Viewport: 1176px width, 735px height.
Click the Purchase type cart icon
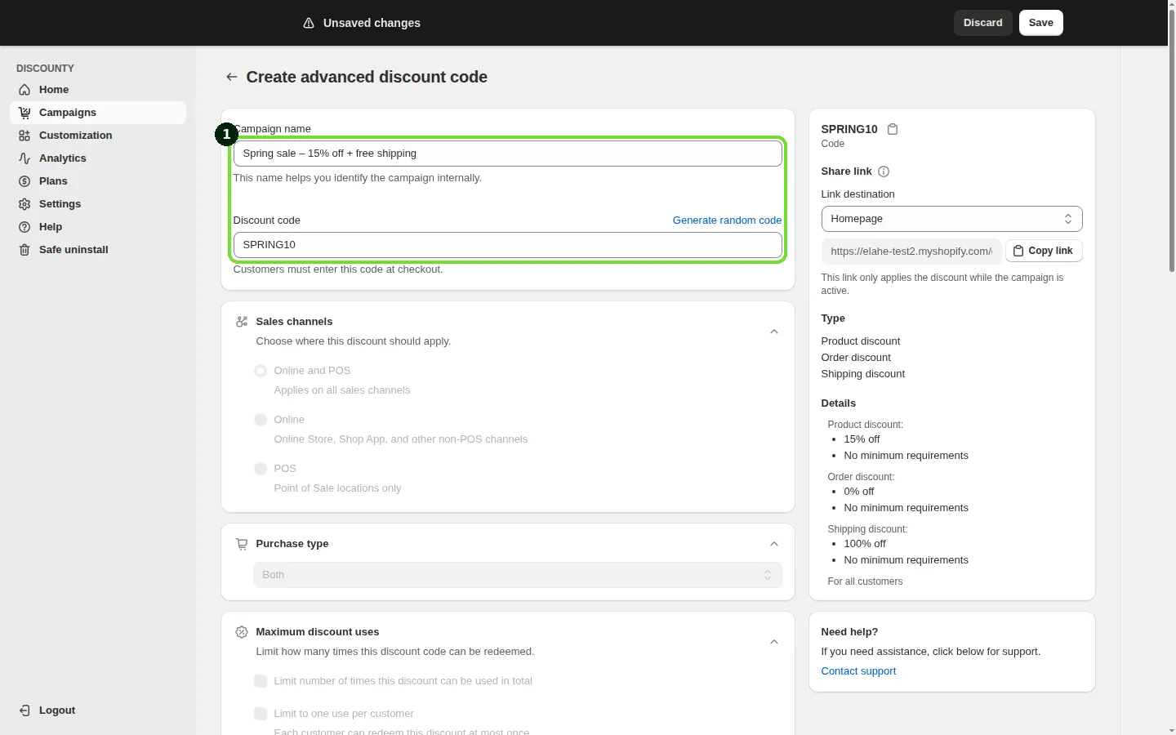click(242, 544)
